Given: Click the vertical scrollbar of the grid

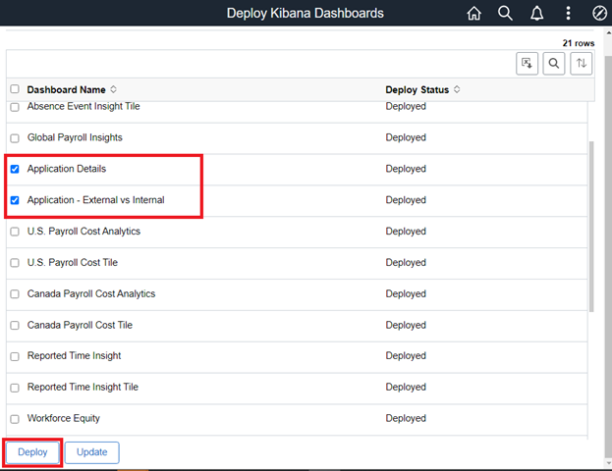Looking at the screenshot, I should [591, 226].
